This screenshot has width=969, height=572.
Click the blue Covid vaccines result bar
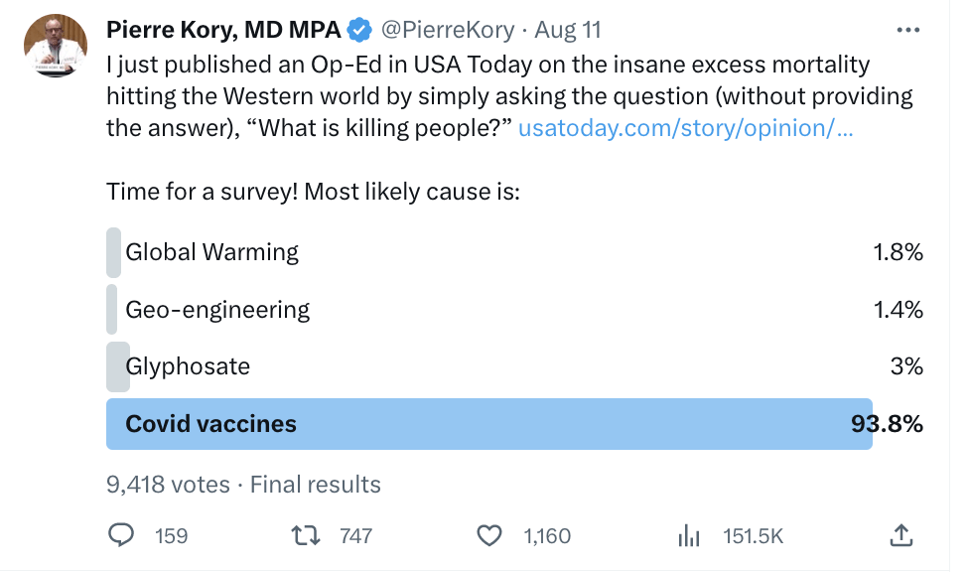[x=488, y=424]
